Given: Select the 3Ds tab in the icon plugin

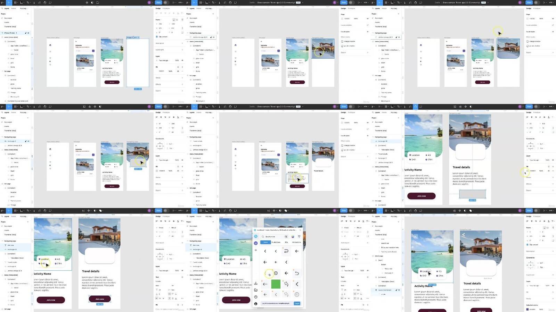Looking at the screenshot, I should 286,242.
